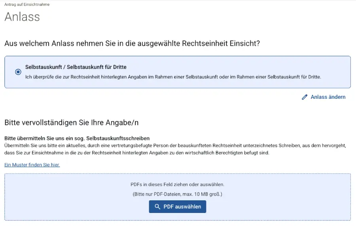This screenshot has height=226, width=356.
Task: Click the PDF auswählen button
Action: click(x=178, y=207)
